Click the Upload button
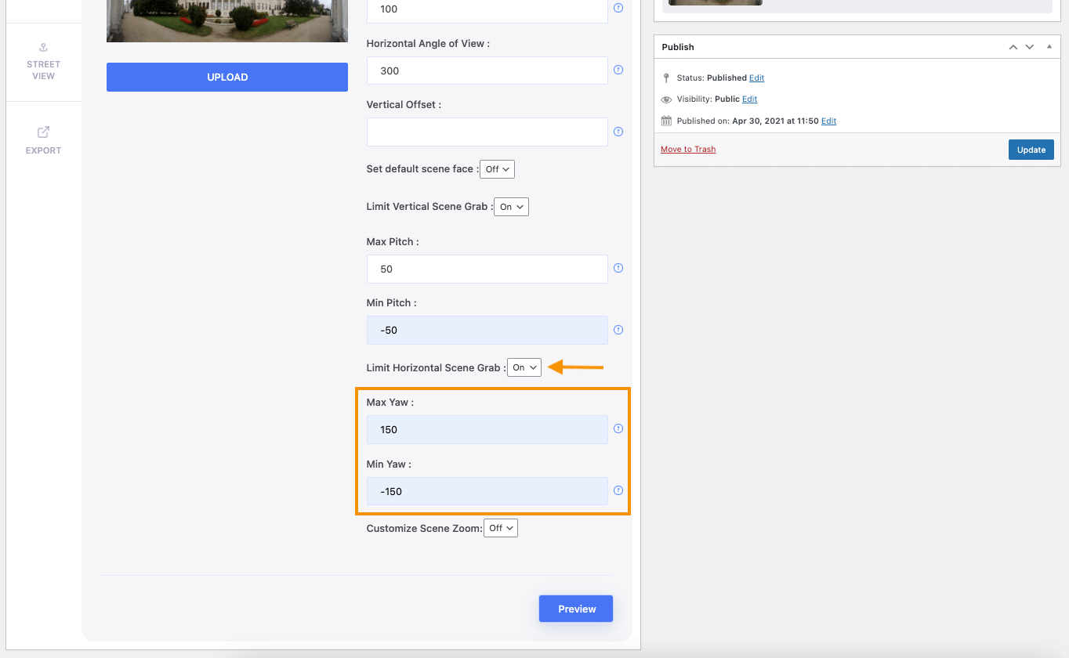 [x=227, y=77]
